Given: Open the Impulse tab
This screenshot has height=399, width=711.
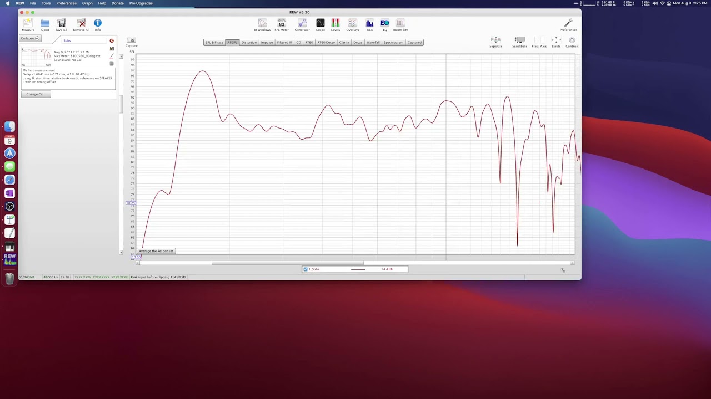Looking at the screenshot, I should click(x=267, y=42).
